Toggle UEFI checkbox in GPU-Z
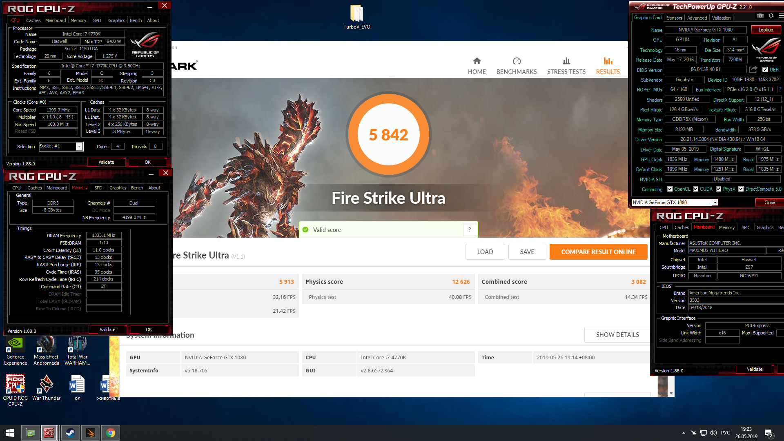 click(765, 70)
